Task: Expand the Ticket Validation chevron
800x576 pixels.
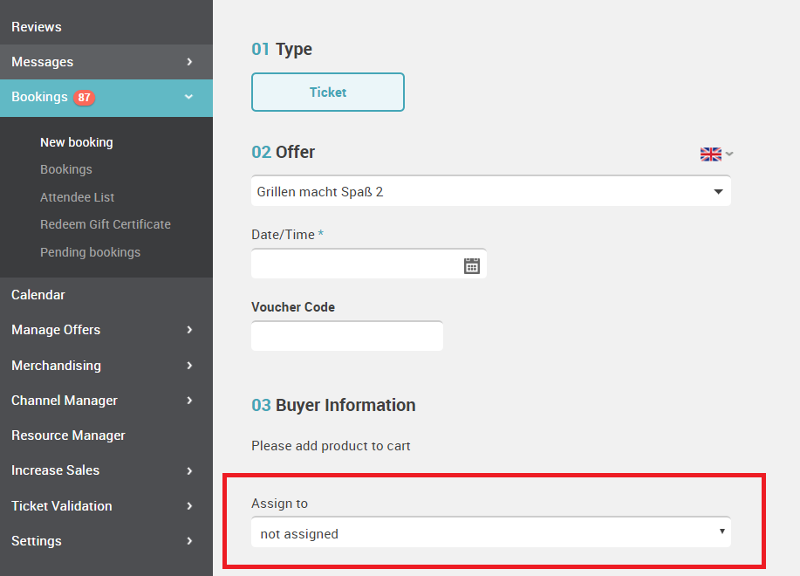Action: coord(190,506)
